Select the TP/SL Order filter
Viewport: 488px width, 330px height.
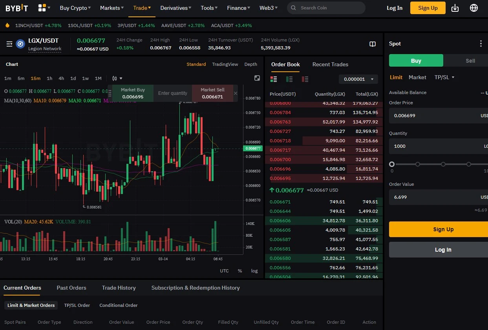[77, 305]
